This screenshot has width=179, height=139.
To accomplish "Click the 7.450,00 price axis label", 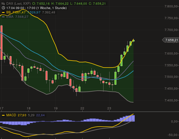I will click(171, 89).
